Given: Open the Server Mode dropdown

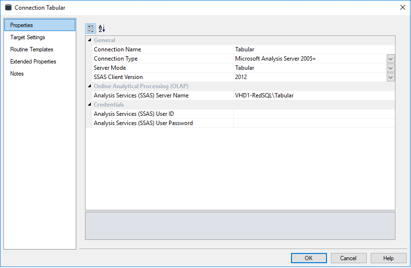Looking at the screenshot, I should [391, 68].
